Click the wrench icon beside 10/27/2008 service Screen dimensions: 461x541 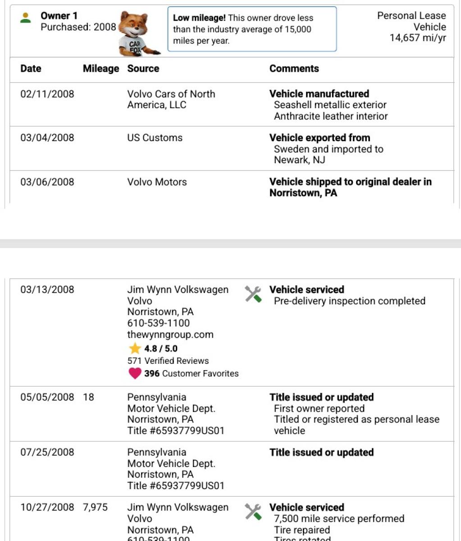tap(253, 512)
